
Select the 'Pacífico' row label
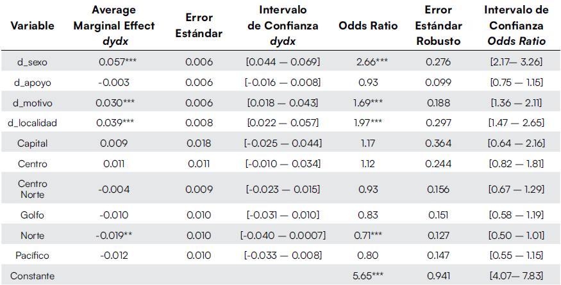pos(32,256)
